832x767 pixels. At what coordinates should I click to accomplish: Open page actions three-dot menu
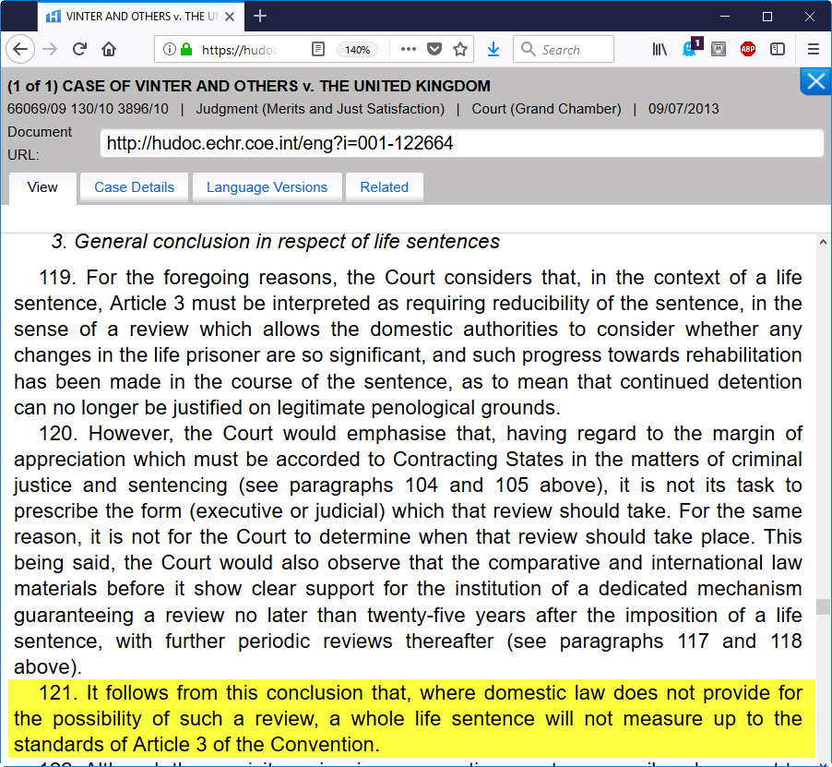[408, 49]
